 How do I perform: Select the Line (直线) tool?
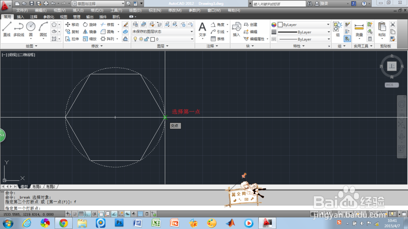[7, 29]
